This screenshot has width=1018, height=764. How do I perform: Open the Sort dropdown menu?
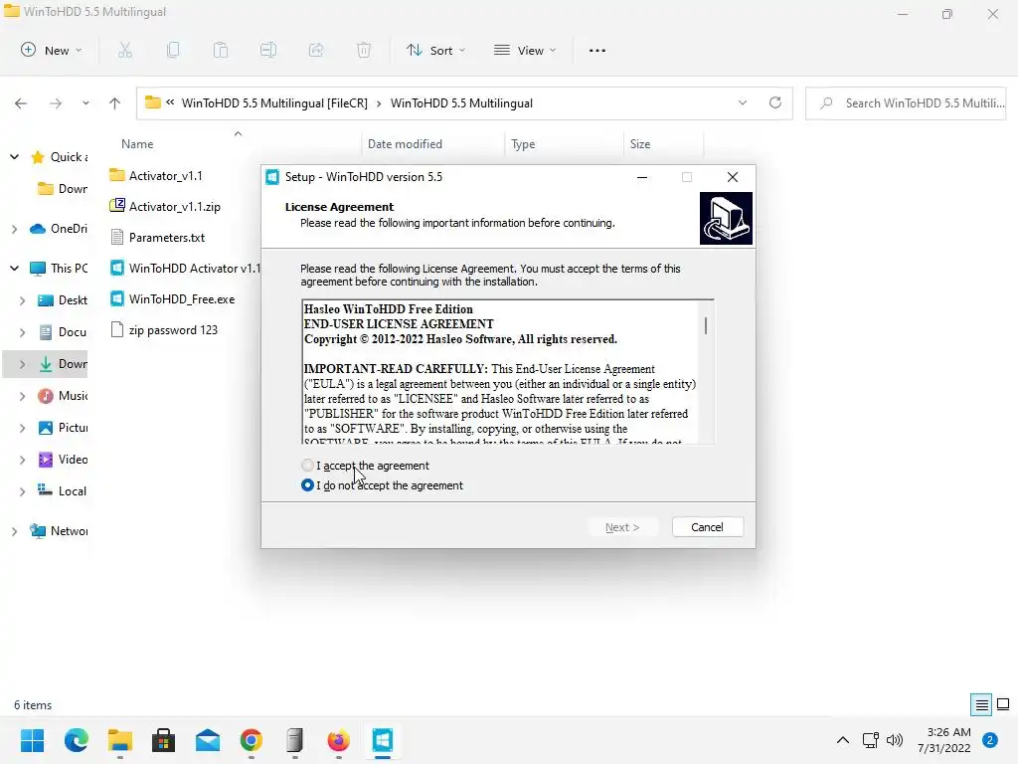(x=435, y=50)
